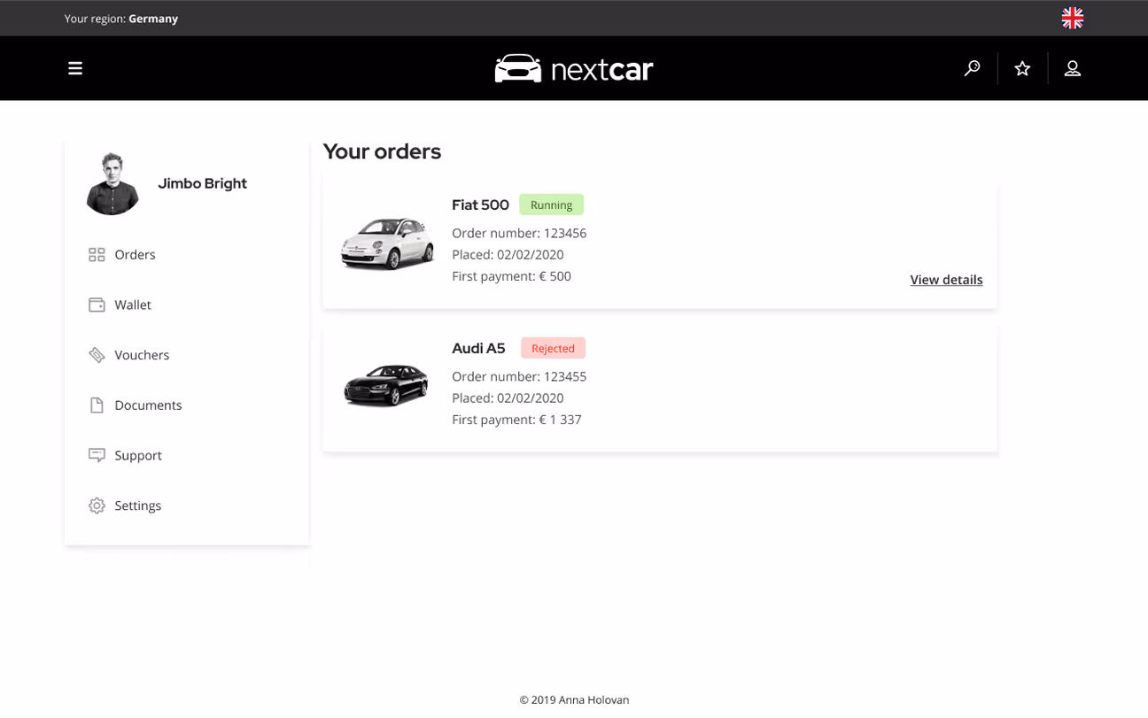Open Orders in the sidebar menu
Image resolution: width=1148 pixels, height=718 pixels.
click(x=135, y=255)
